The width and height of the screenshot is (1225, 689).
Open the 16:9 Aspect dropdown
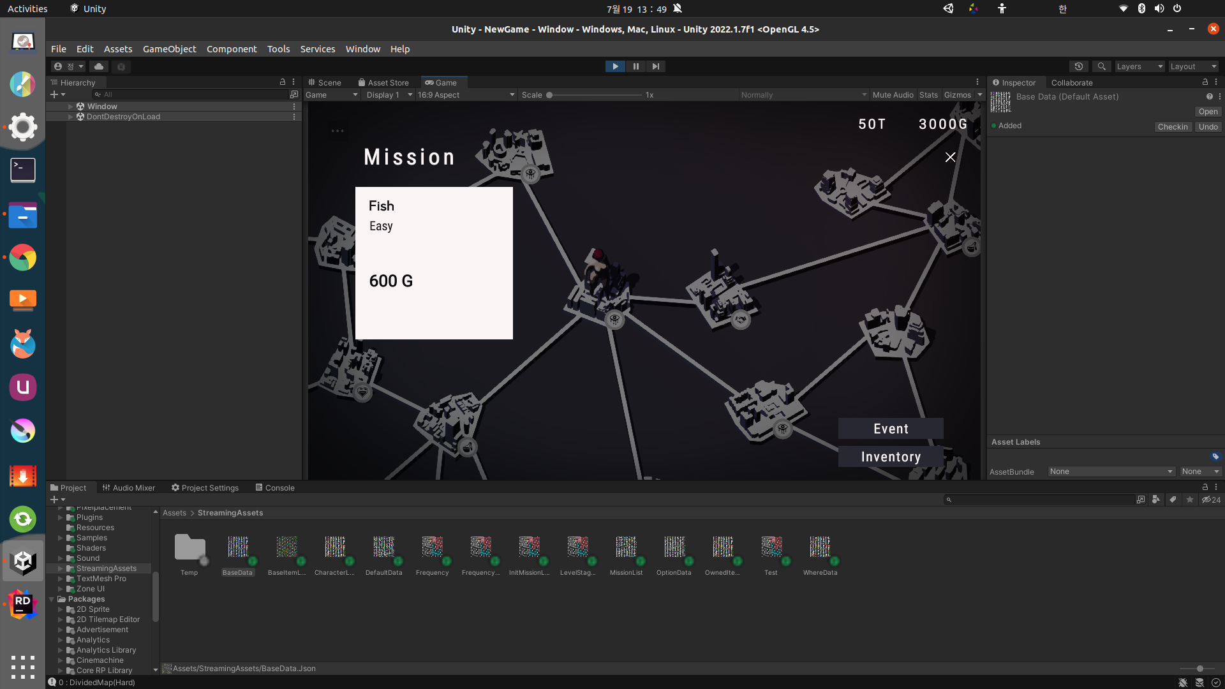(466, 95)
